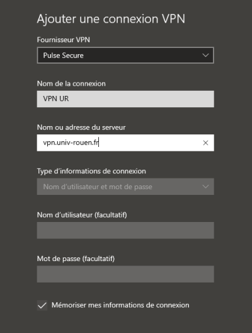The width and height of the screenshot is (252, 333).
Task: Toggle Mémoriser mes informations de connexion checkbox
Action: 42,305
